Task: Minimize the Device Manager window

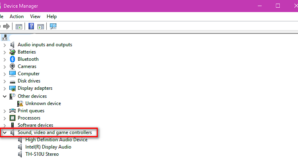Action: tap(260, 6)
